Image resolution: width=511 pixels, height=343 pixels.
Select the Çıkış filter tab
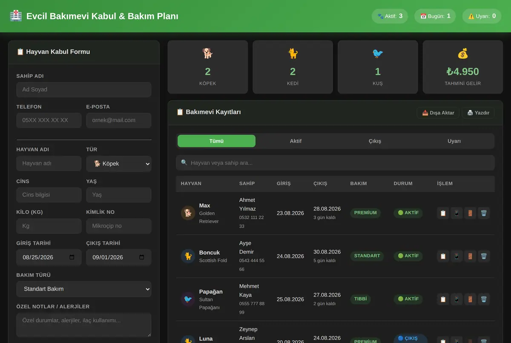[375, 141]
